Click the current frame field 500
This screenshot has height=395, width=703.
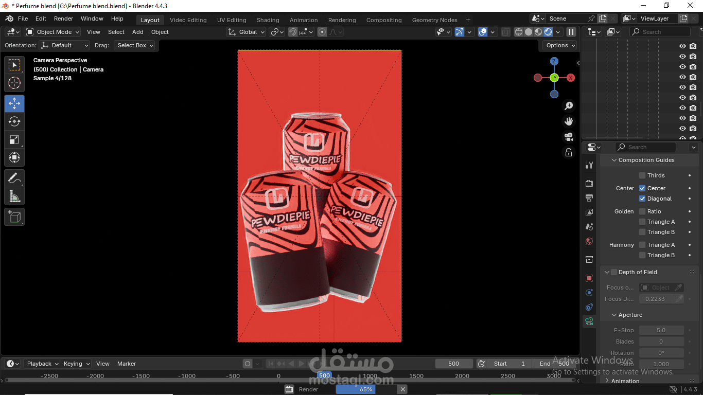454,364
